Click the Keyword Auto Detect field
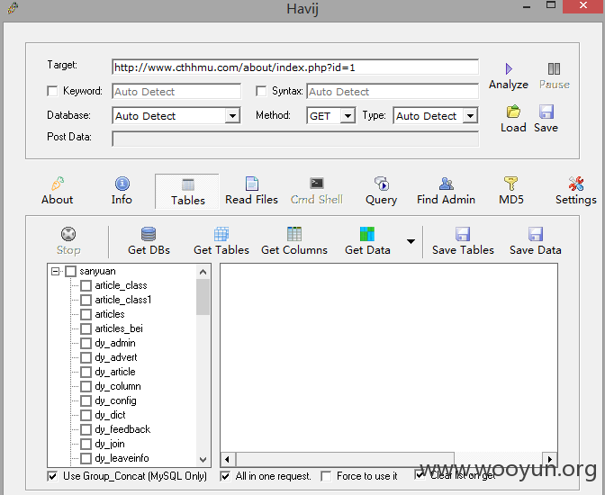This screenshot has height=495, width=605. click(176, 92)
